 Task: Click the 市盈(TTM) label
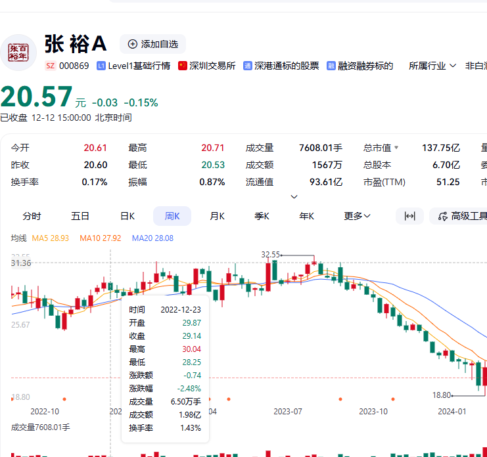pos(384,182)
